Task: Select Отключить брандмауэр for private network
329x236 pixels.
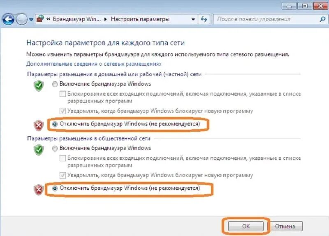Action: pos(55,124)
